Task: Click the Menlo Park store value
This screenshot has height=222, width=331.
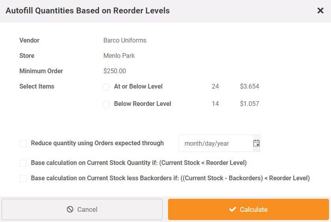Action: click(119, 55)
